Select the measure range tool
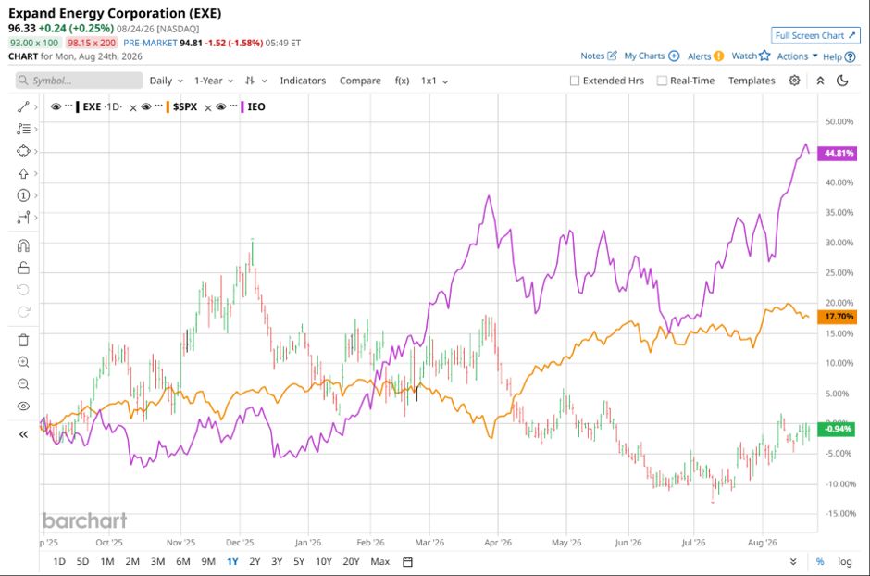Screen dimensions: 870x576 (23, 217)
